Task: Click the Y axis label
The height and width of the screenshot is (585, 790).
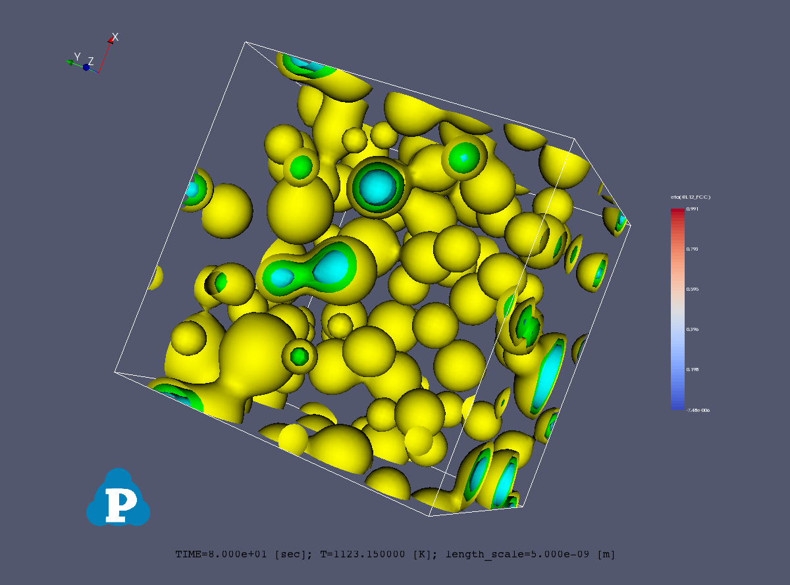Action: point(77,57)
